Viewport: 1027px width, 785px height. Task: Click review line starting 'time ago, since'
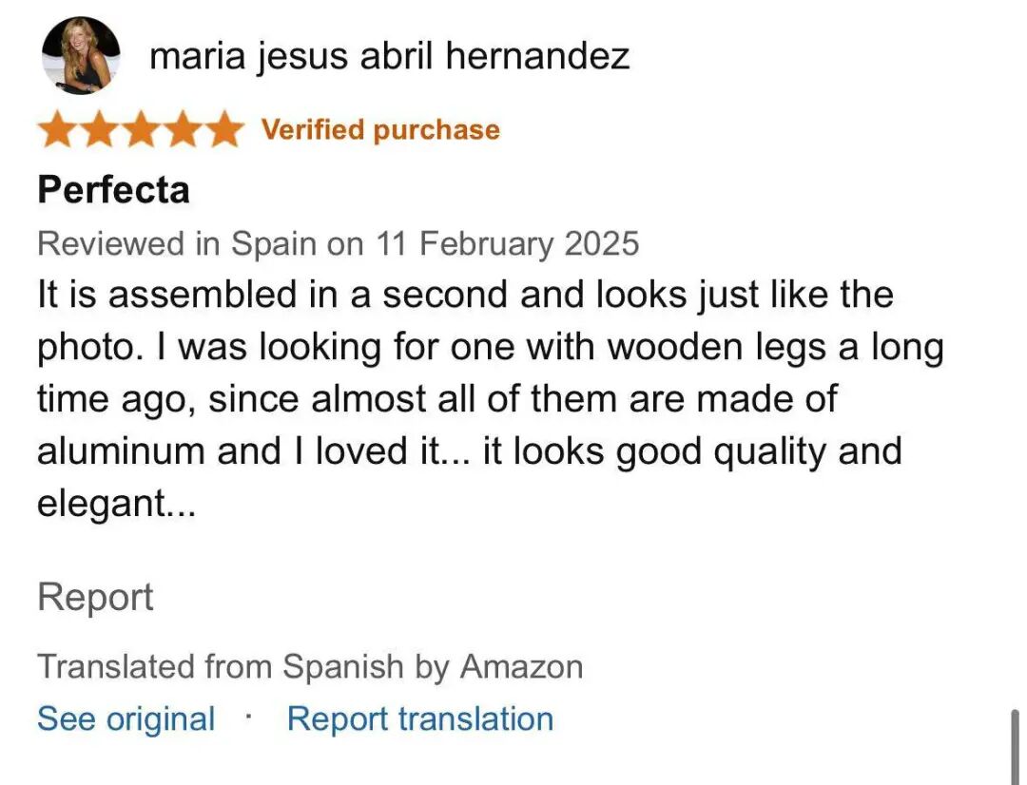(x=436, y=398)
